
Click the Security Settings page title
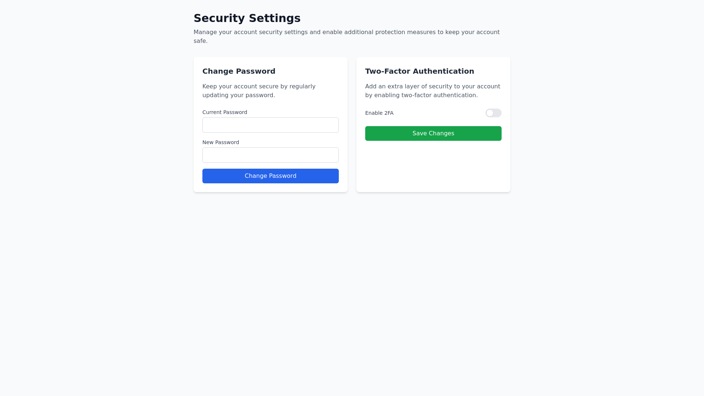[247, 18]
